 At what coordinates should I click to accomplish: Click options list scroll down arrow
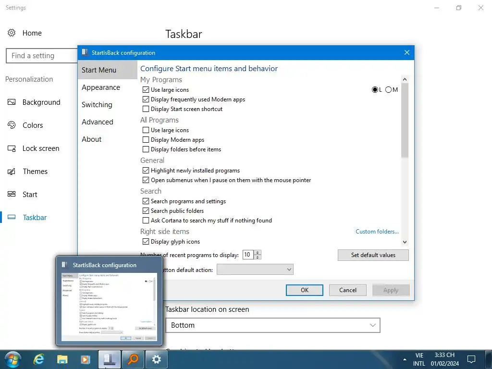coord(405,242)
